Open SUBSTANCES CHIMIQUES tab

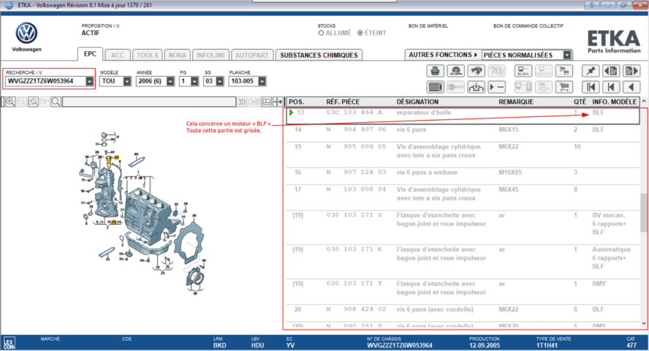click(319, 55)
